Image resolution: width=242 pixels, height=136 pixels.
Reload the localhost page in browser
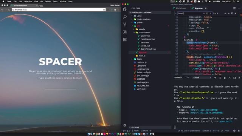tap(9, 10)
